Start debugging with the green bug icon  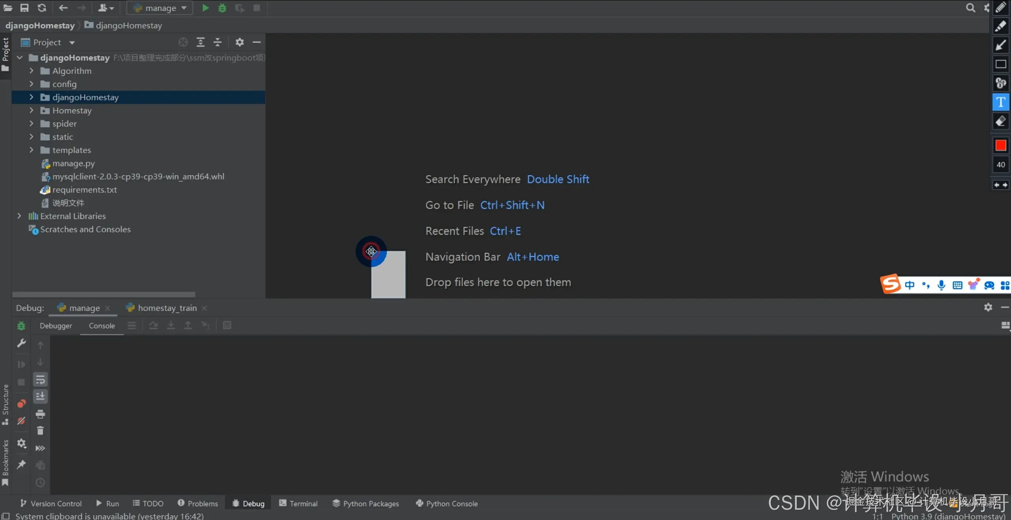coord(222,8)
